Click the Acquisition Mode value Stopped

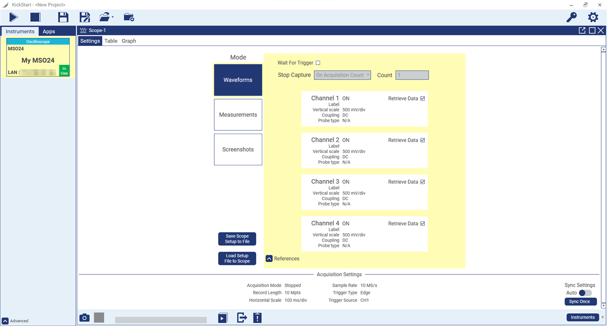point(293,286)
